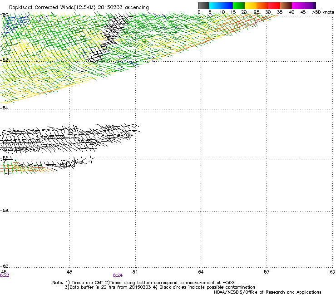Click the -54 latitude axis label
The height and width of the screenshot is (295, 336).
[4, 108]
